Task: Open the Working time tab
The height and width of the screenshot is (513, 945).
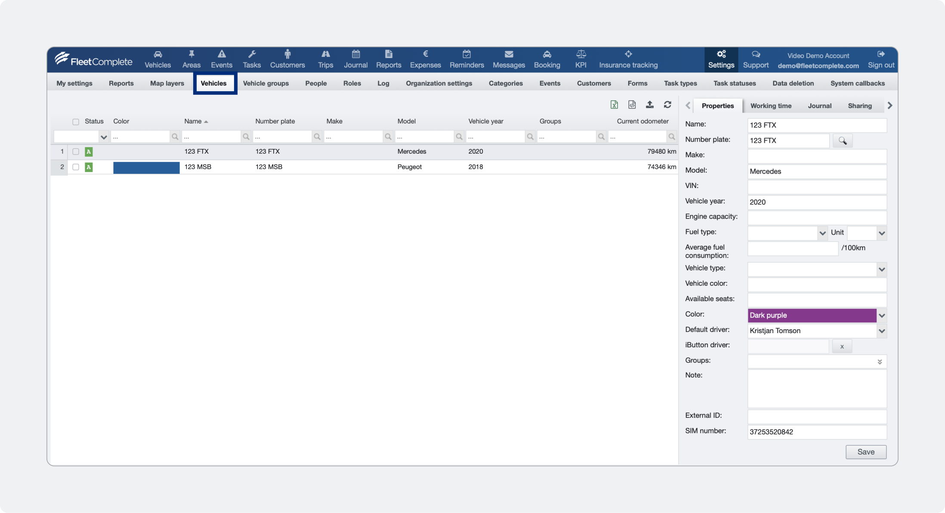Action: pyautogui.click(x=771, y=106)
